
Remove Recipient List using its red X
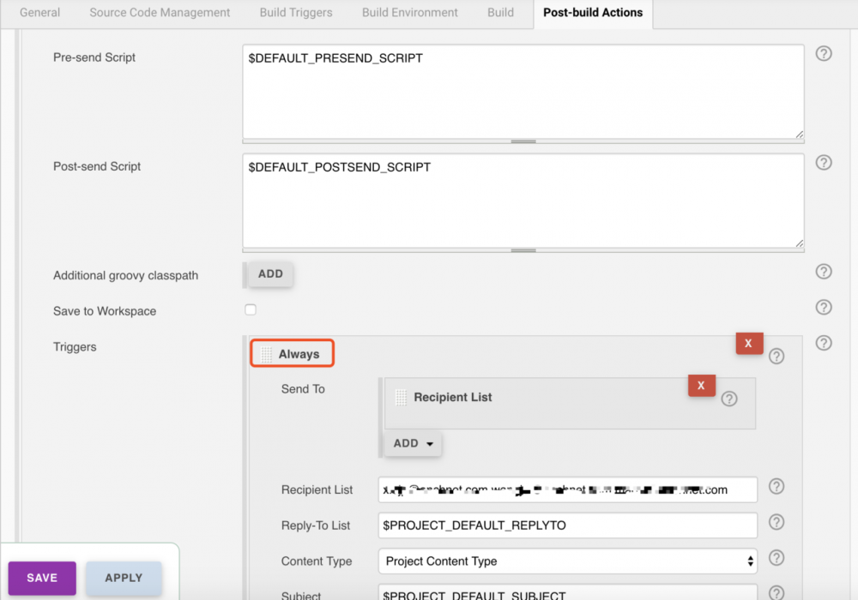tap(701, 386)
